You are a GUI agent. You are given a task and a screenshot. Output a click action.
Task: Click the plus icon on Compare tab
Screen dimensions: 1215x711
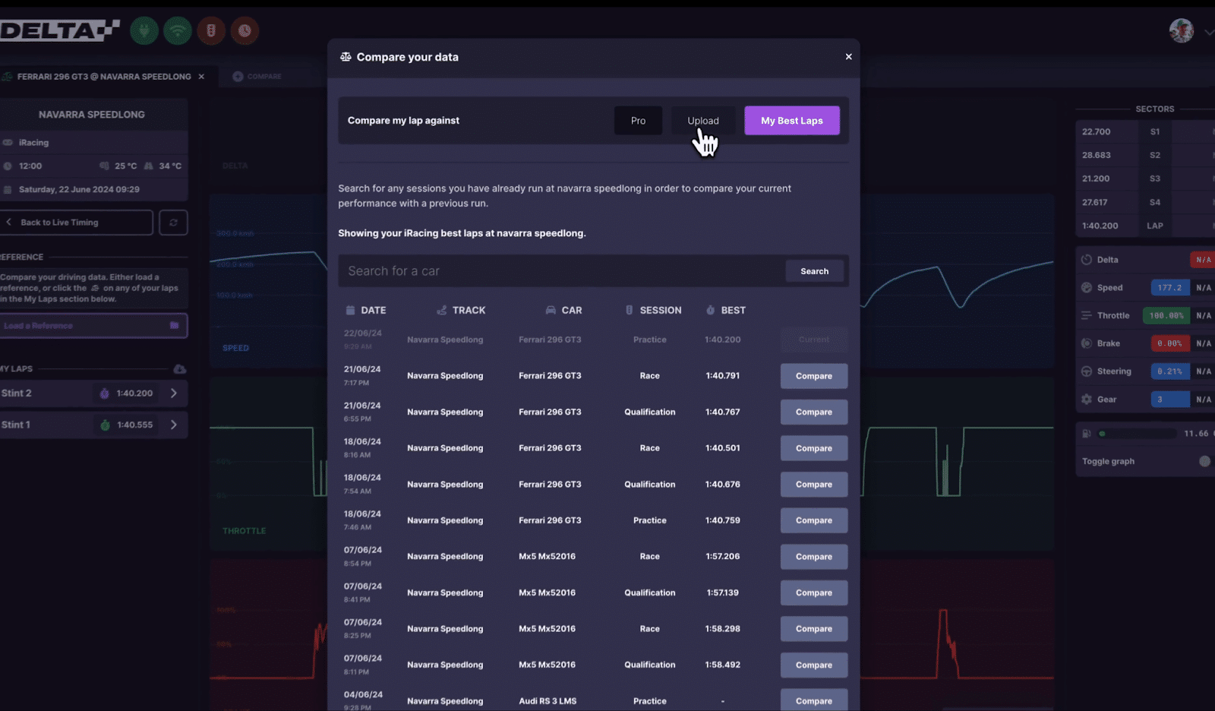tap(238, 77)
